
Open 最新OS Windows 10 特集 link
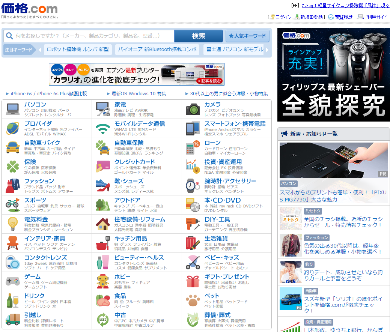click(x=139, y=94)
